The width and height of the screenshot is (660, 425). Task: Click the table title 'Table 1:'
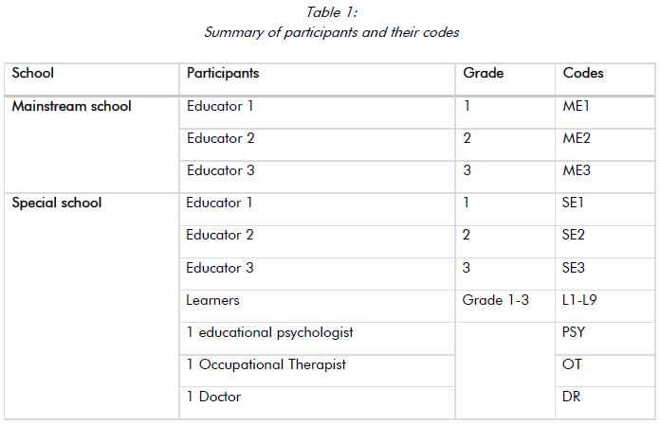331,12
